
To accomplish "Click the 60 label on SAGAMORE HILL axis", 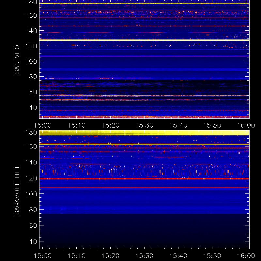I will (x=33, y=225).
